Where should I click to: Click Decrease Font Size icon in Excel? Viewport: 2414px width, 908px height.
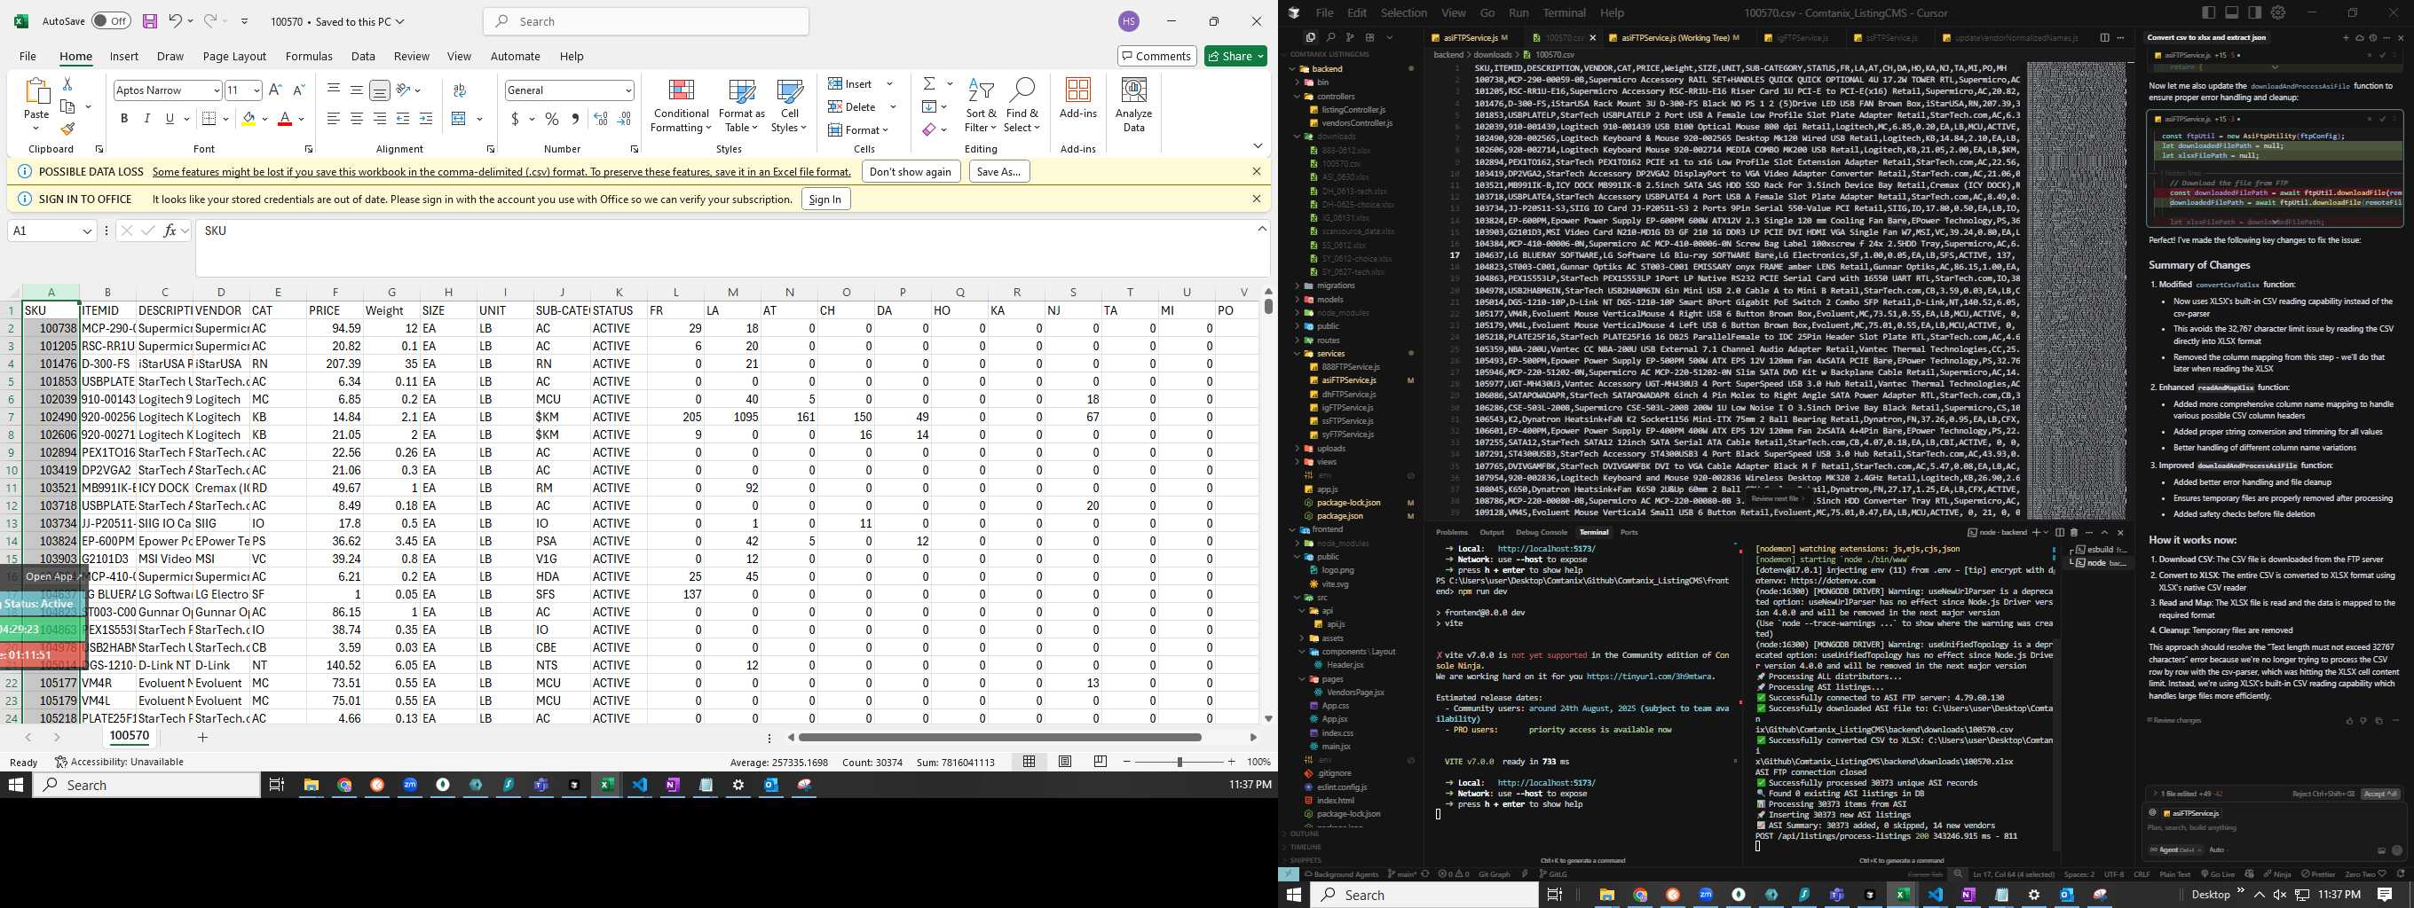(x=299, y=90)
